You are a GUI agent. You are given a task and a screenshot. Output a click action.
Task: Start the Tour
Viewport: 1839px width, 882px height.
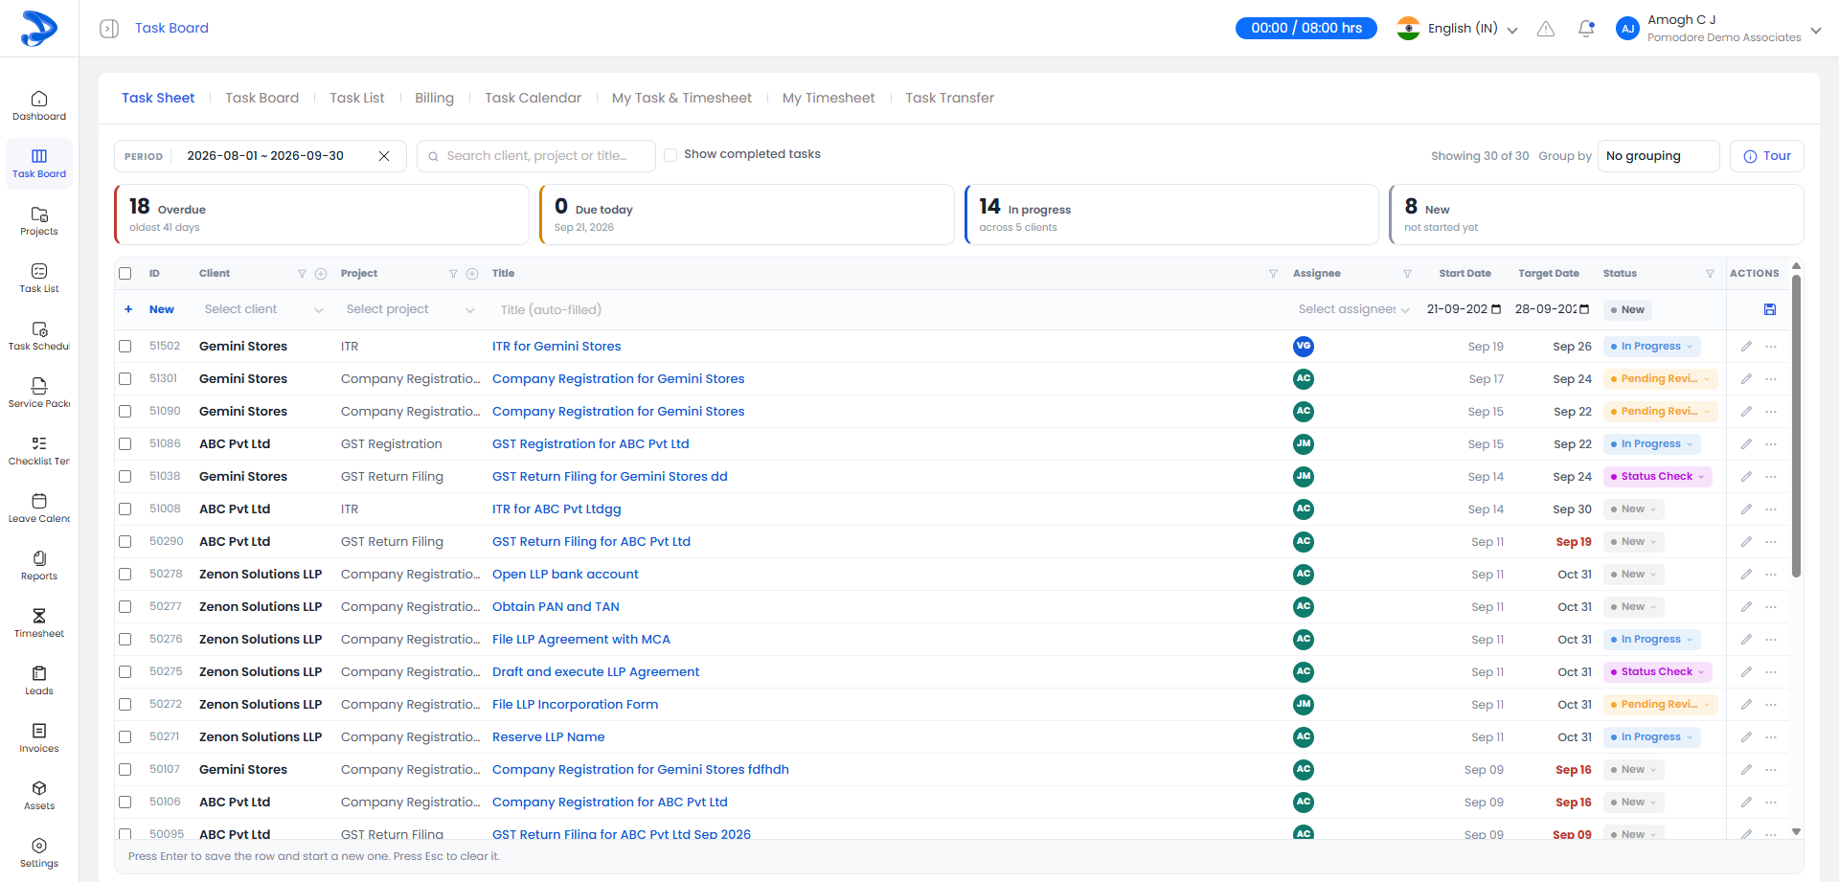[1767, 156]
